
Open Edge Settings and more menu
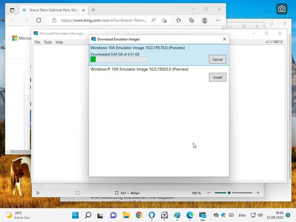coord(218,20)
